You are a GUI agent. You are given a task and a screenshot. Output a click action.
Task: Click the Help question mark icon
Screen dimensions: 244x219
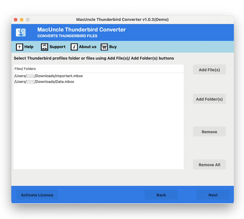pyautogui.click(x=20, y=47)
